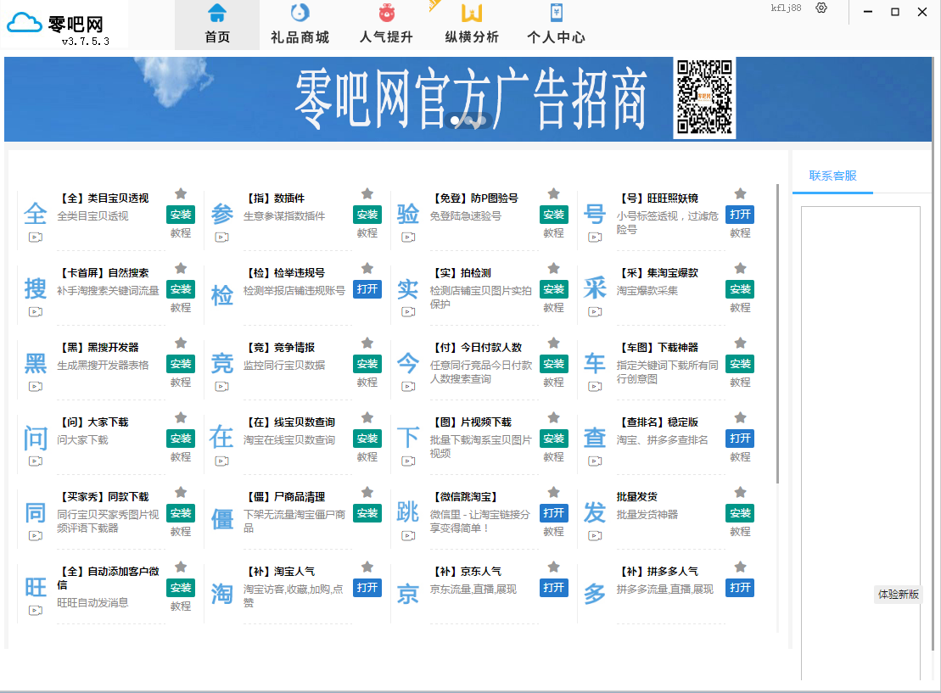Star the 集淘宝爆款 tool
The width and height of the screenshot is (941, 693).
(741, 268)
